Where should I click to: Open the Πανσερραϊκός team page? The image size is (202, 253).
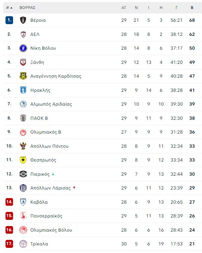[x=46, y=216]
